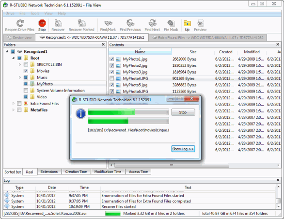Uncheck the MyPhoto3.jpg checkbox
Screen dimensions: 284x219
[112, 72]
